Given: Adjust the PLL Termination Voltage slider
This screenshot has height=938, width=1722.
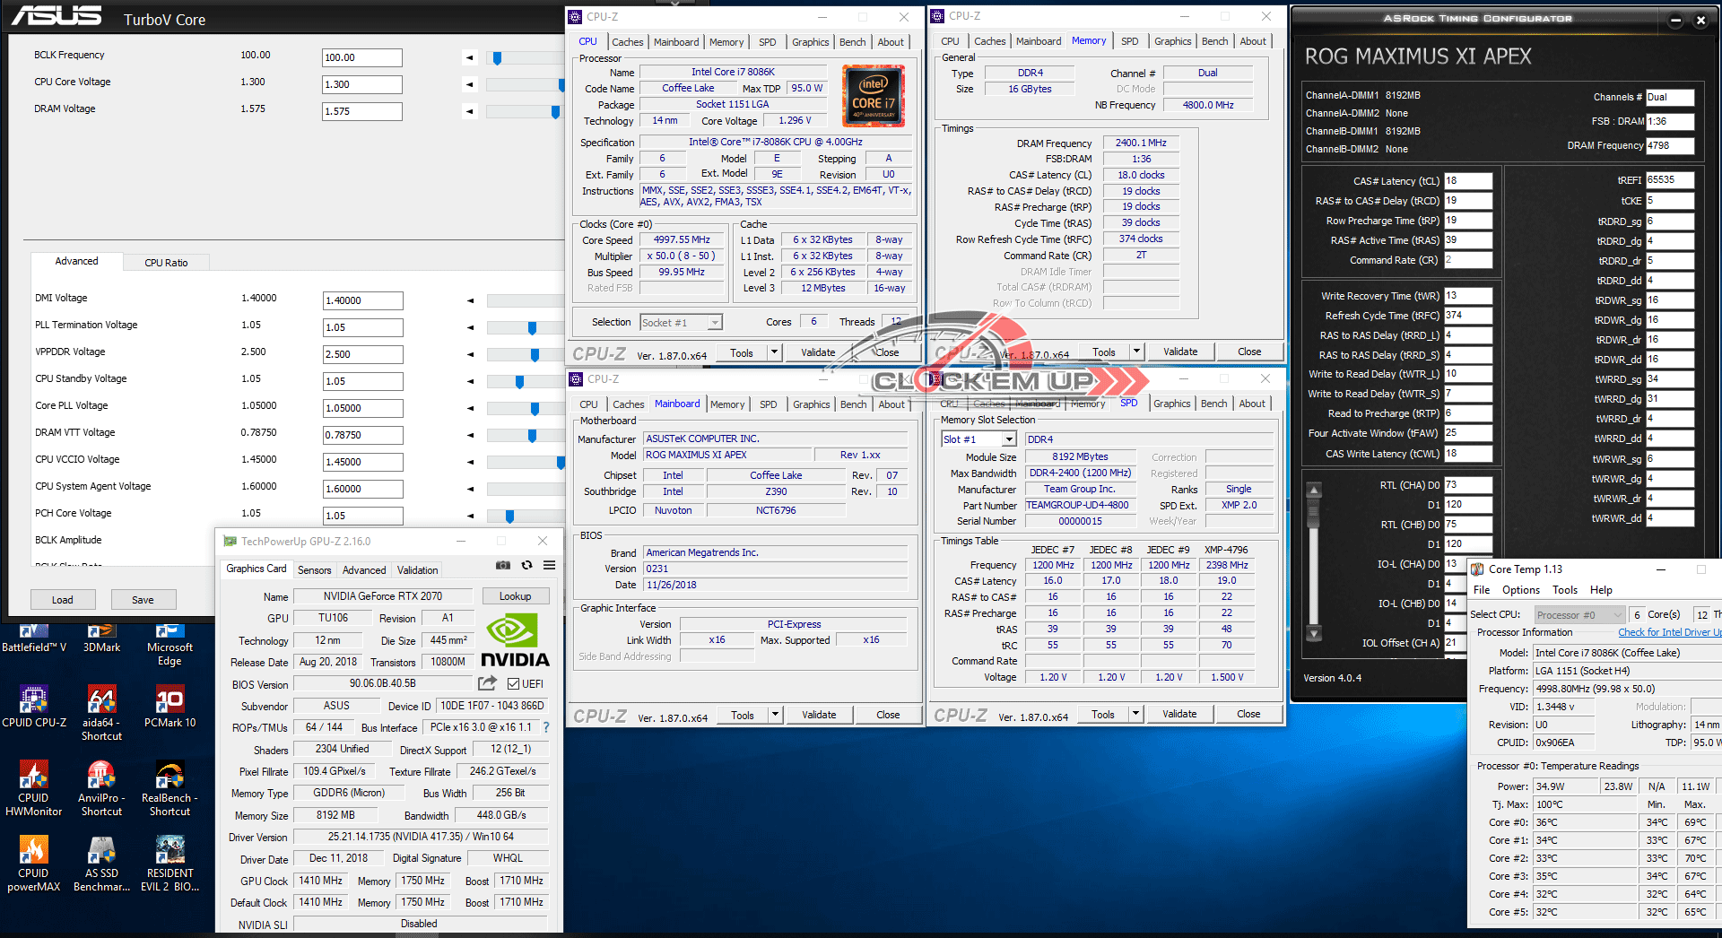Looking at the screenshot, I should 532,328.
